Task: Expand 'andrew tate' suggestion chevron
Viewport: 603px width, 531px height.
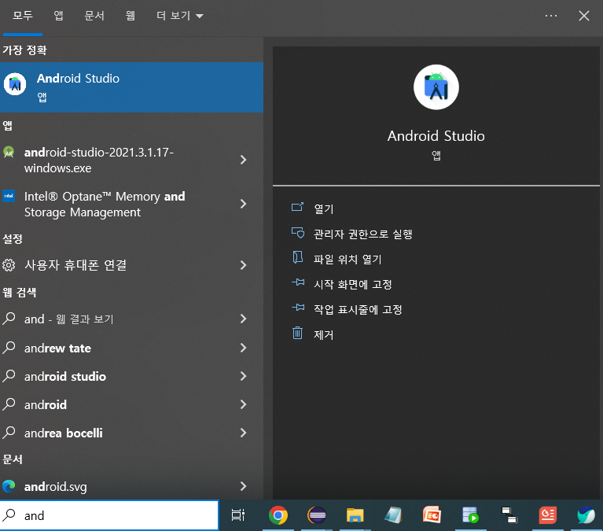Action: 243,348
